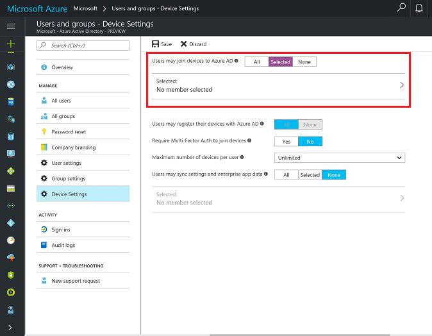
Task: Open the notifications bell icon
Action: (419, 8)
